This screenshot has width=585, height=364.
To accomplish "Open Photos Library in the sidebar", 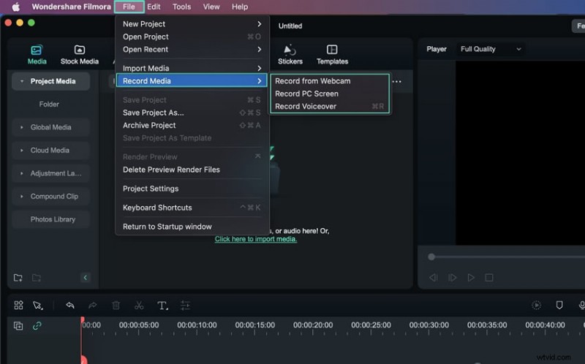I will pyautogui.click(x=53, y=220).
